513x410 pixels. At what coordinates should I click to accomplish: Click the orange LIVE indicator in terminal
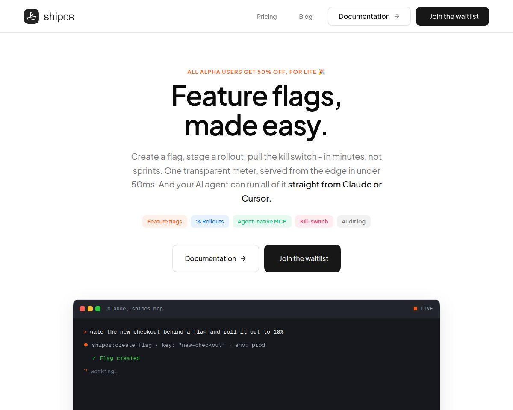click(x=423, y=308)
